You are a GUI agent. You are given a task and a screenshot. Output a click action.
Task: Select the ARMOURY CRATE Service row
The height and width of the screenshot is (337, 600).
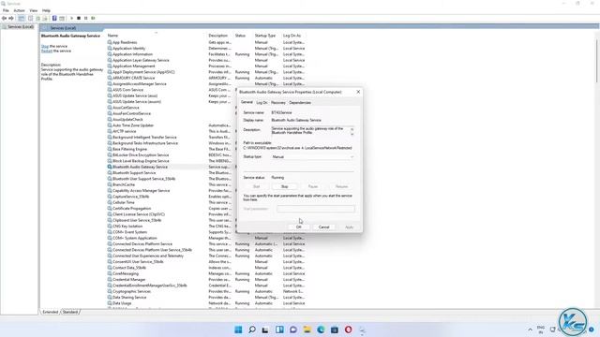pos(206,78)
